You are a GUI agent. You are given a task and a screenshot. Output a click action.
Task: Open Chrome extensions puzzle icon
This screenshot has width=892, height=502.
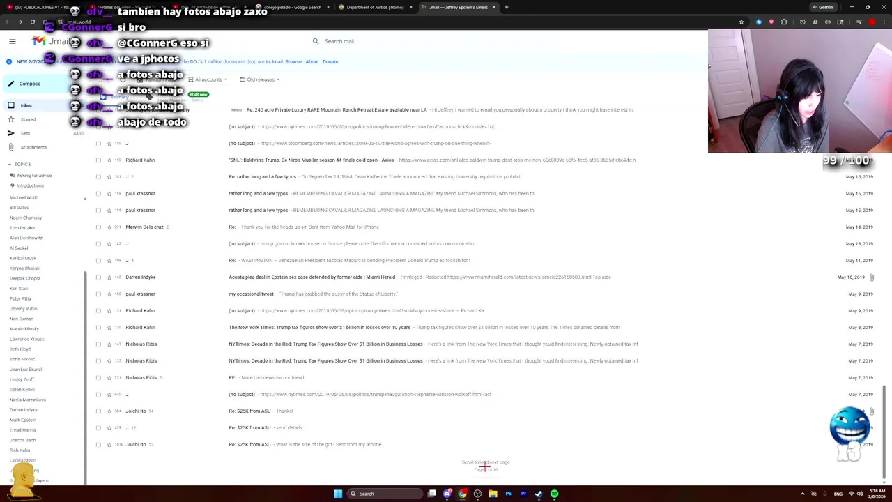click(x=784, y=22)
